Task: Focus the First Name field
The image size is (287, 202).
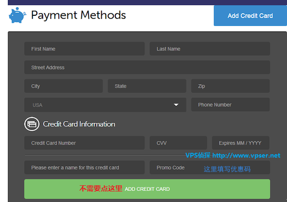Action: click(84, 49)
